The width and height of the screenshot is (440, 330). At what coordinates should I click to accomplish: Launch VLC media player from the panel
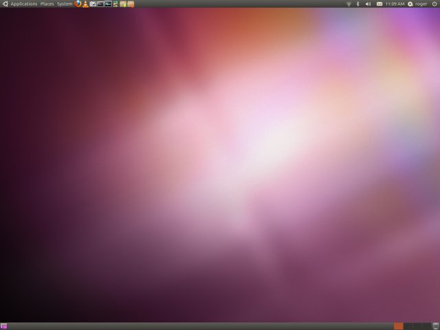coord(85,4)
